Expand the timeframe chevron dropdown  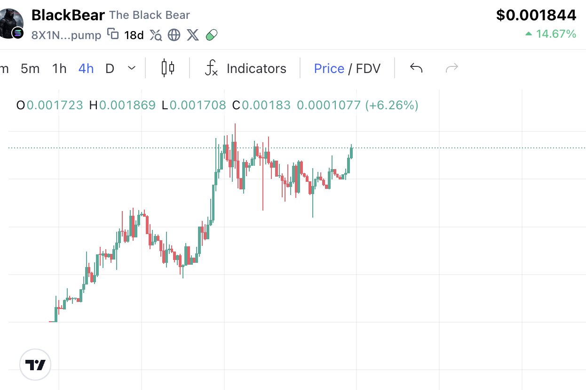pos(132,68)
